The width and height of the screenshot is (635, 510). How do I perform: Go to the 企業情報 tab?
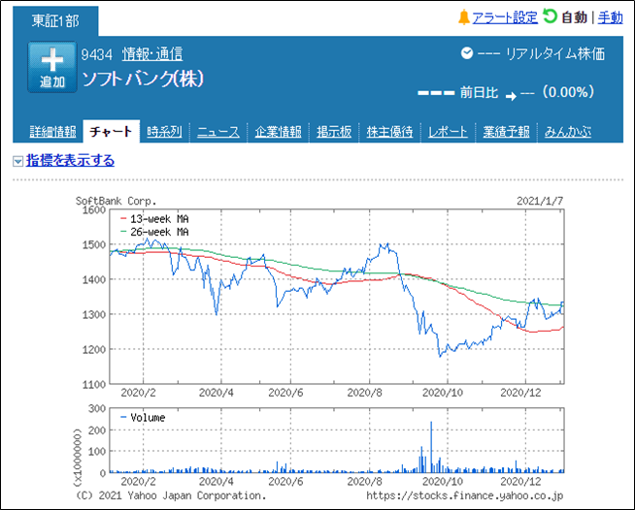tap(279, 132)
